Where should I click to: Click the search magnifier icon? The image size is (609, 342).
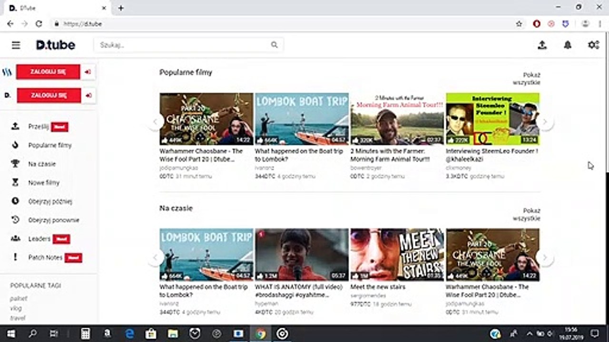(x=274, y=45)
